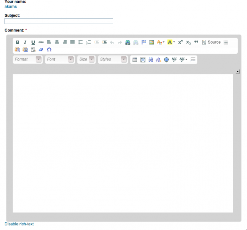Toggle italic text style
The width and height of the screenshot is (247, 230).
tap(25, 42)
